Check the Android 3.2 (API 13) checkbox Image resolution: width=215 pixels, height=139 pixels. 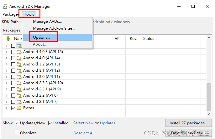13,64
